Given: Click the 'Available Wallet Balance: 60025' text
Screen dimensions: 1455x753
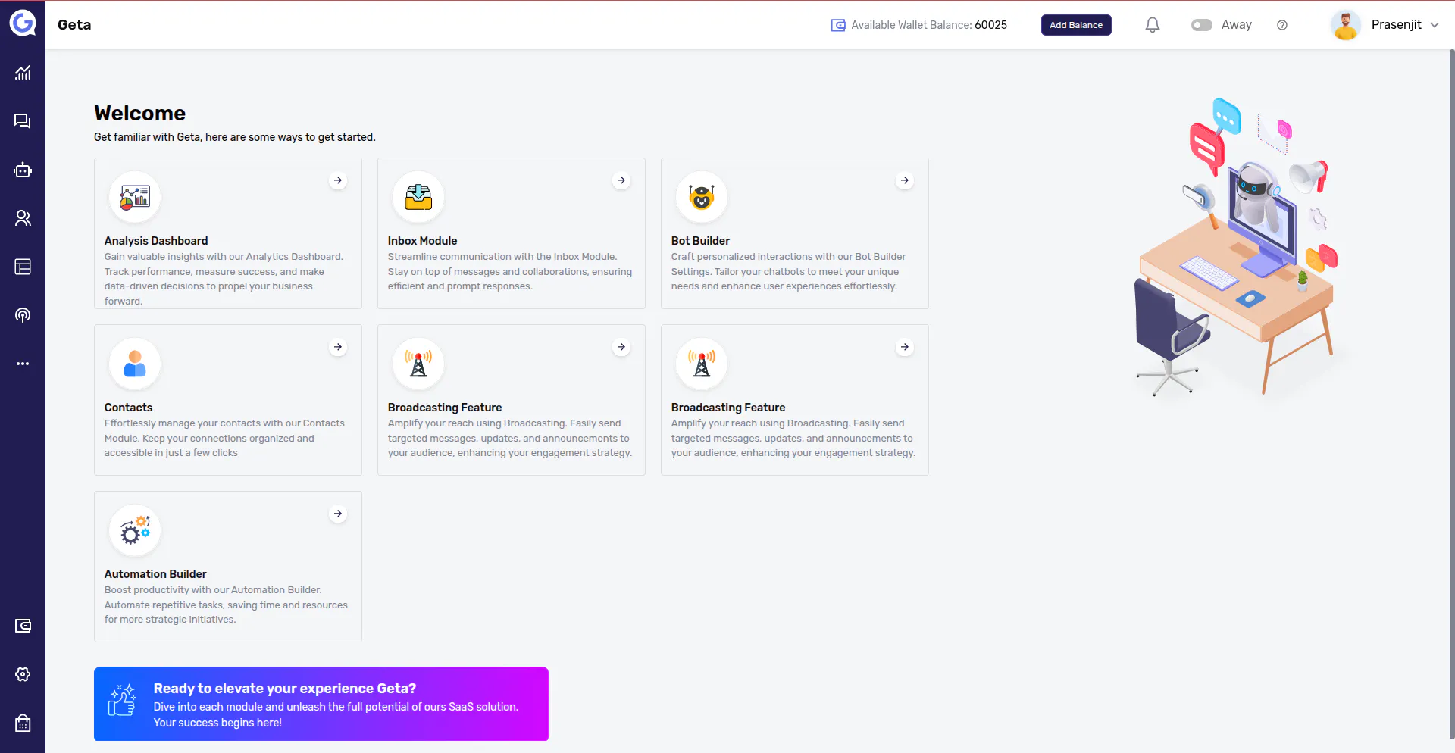Looking at the screenshot, I should point(929,25).
